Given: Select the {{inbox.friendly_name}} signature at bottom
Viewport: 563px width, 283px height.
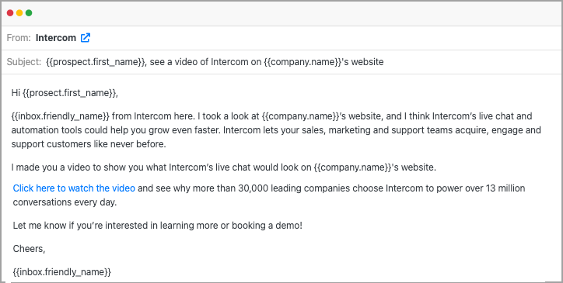Looking at the screenshot, I should pyautogui.click(x=62, y=272).
